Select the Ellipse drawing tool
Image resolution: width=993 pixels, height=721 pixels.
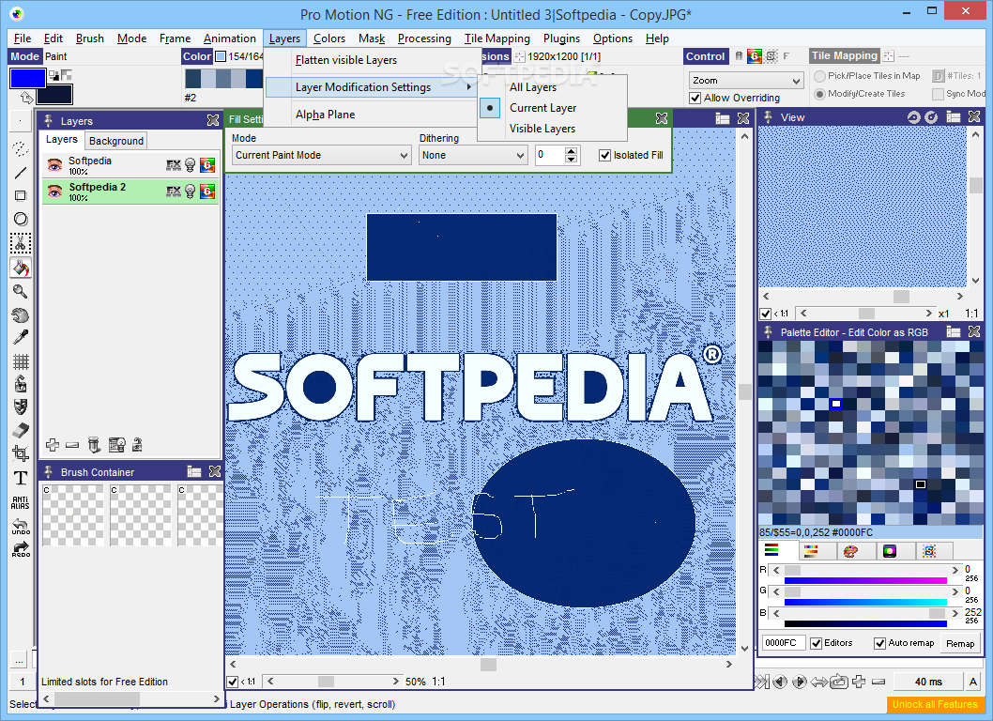click(21, 220)
